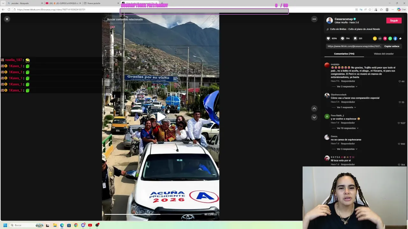Image resolution: width=408 pixels, height=229 pixels.
Task: Click the taskbar Buscar search box
Action: (x=27, y=225)
